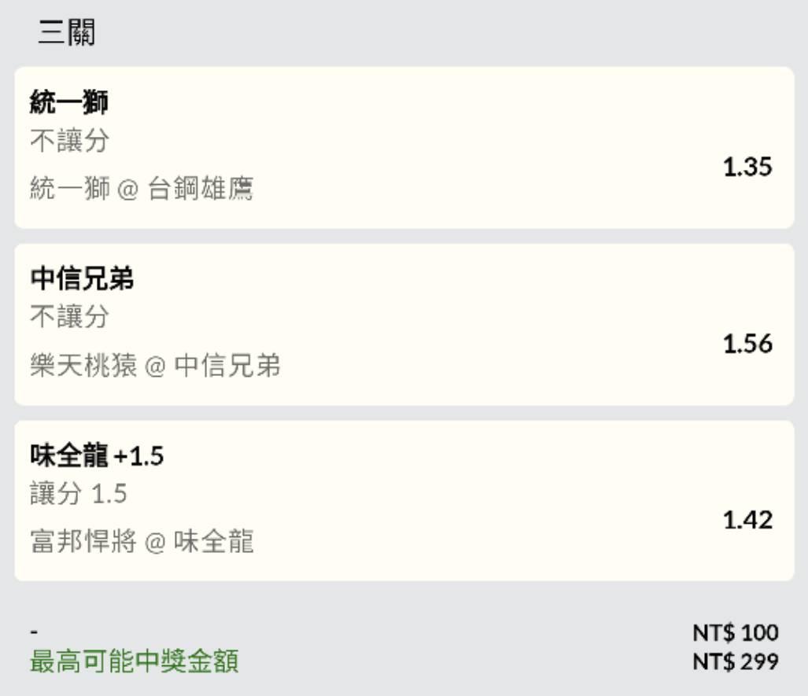Click the dash above 最高可能中獎金額
Viewport: 808px width, 696px height.
35,633
